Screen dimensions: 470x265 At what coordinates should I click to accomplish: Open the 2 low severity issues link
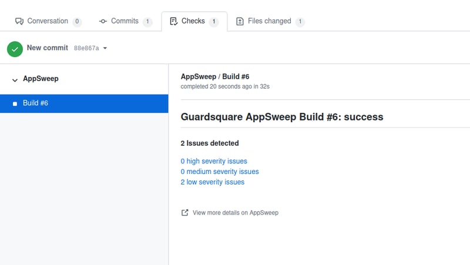click(x=213, y=182)
